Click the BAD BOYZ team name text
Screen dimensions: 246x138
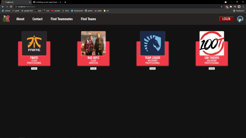pyautogui.click(x=93, y=58)
